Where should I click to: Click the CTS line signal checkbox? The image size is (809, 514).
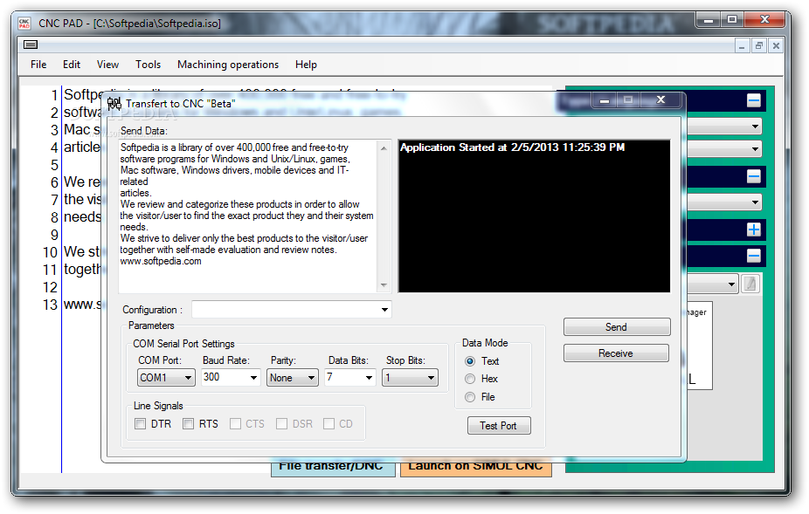(x=235, y=424)
